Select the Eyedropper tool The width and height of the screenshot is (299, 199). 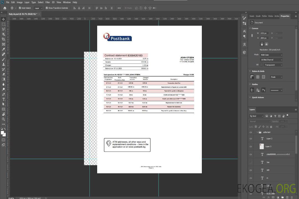pyautogui.click(x=3, y=49)
